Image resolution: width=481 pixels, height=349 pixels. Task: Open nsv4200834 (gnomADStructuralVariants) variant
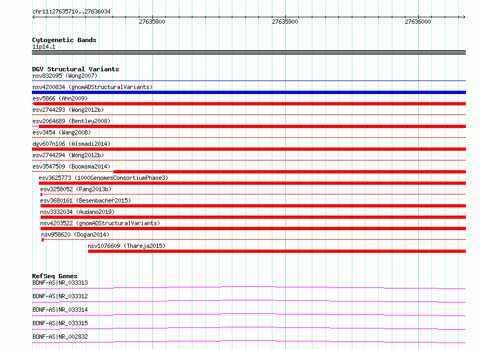92,87
